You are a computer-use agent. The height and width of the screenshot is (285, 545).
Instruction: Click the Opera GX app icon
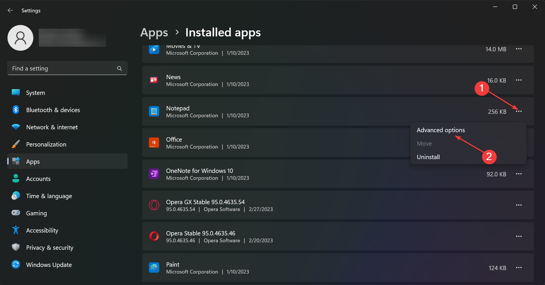pyautogui.click(x=154, y=205)
